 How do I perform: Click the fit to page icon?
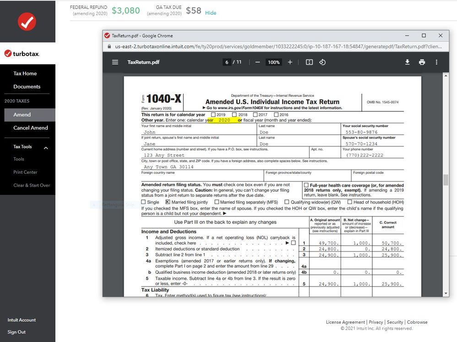[x=309, y=62]
